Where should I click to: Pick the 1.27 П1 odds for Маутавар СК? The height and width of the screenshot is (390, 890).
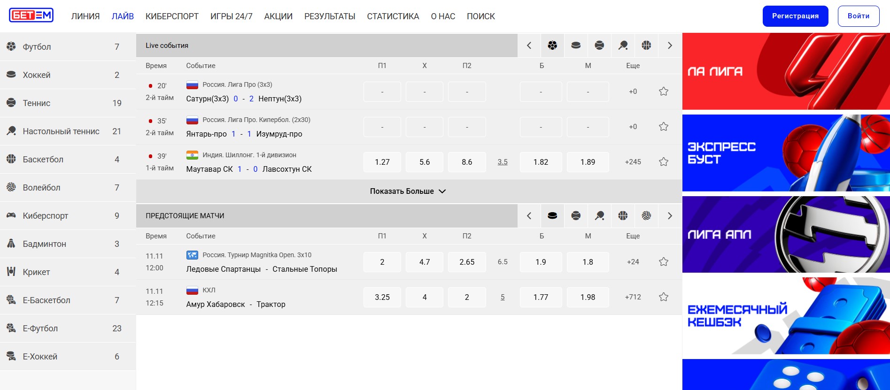382,162
